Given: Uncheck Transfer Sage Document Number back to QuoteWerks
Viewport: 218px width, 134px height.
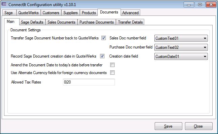Looking at the screenshot, I should 103,38.
